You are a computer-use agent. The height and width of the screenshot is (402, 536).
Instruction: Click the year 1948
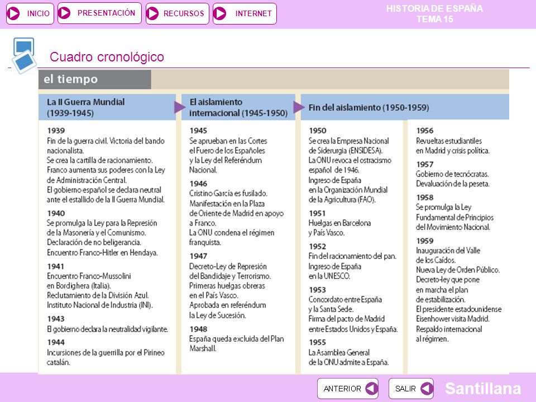coord(198,329)
